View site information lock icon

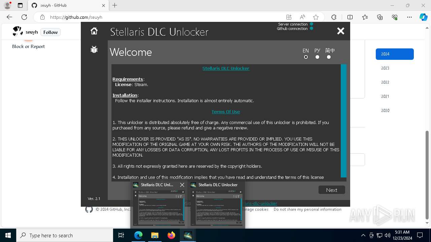42,17
